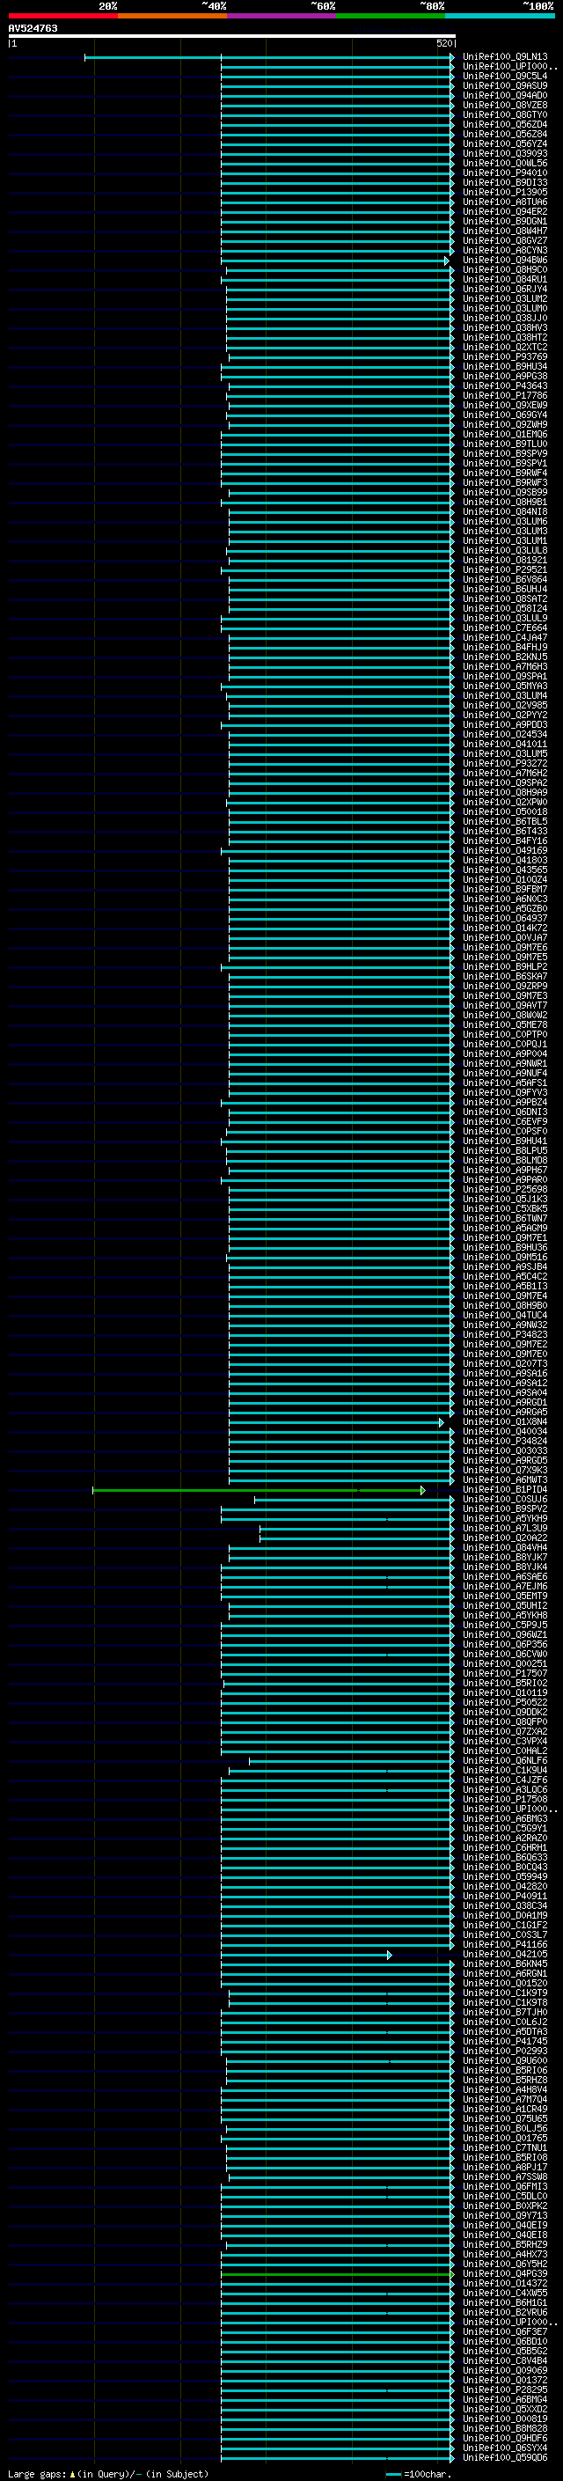563x2481 pixels.
Task: Select the UniRef100_A1CR49 label
Action: point(505,2110)
